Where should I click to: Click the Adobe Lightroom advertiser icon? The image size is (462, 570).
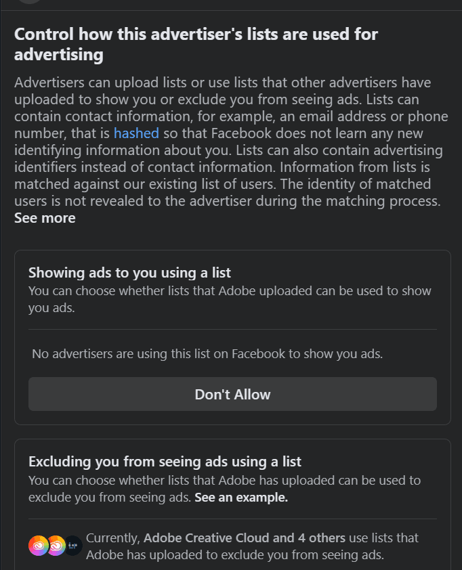[x=72, y=545]
